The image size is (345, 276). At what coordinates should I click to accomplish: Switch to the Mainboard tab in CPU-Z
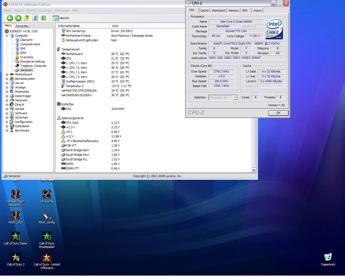pyautogui.click(x=218, y=11)
